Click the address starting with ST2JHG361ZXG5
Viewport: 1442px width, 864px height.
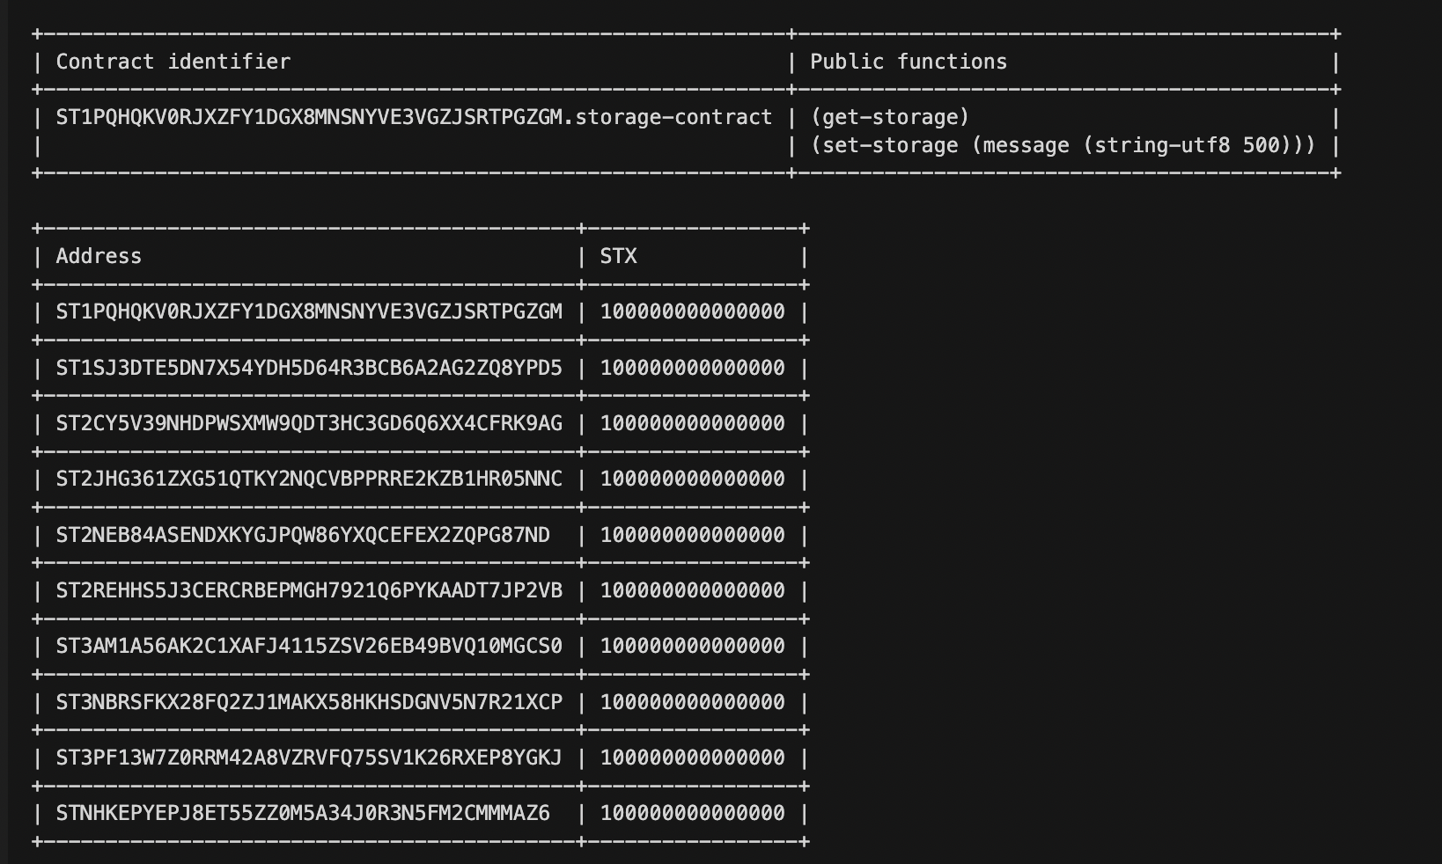tap(309, 479)
